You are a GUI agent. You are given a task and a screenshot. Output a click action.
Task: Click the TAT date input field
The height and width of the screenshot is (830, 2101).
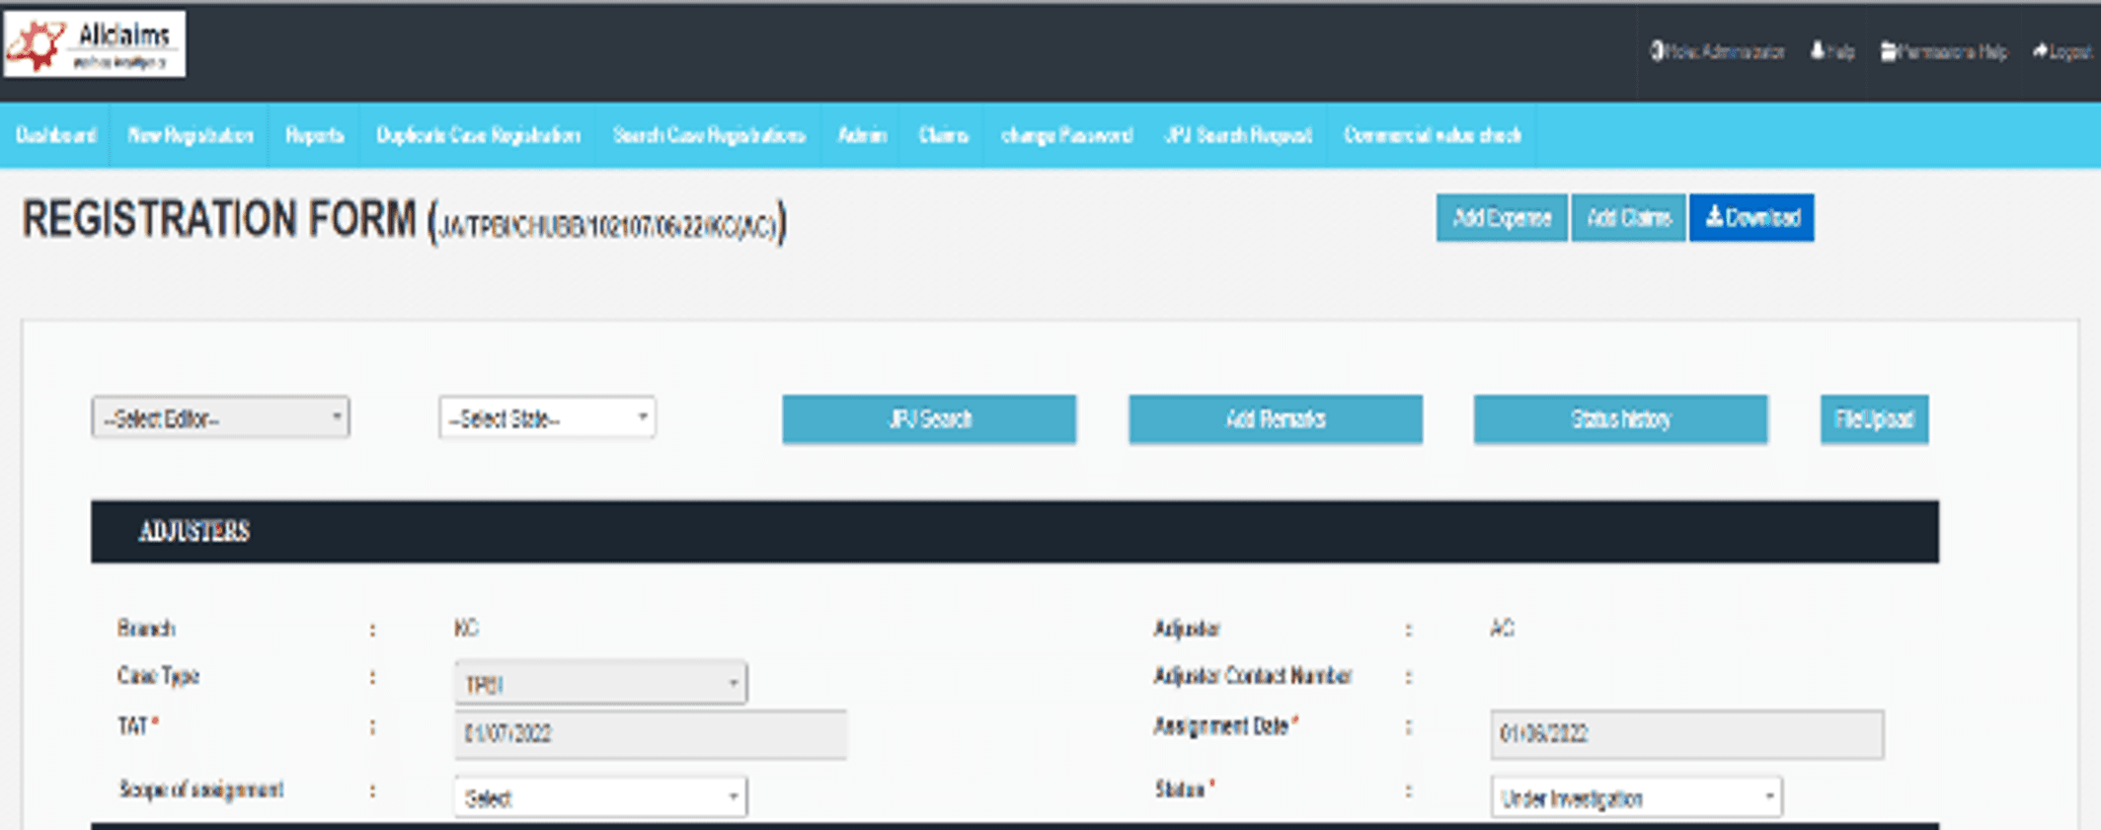(x=650, y=734)
